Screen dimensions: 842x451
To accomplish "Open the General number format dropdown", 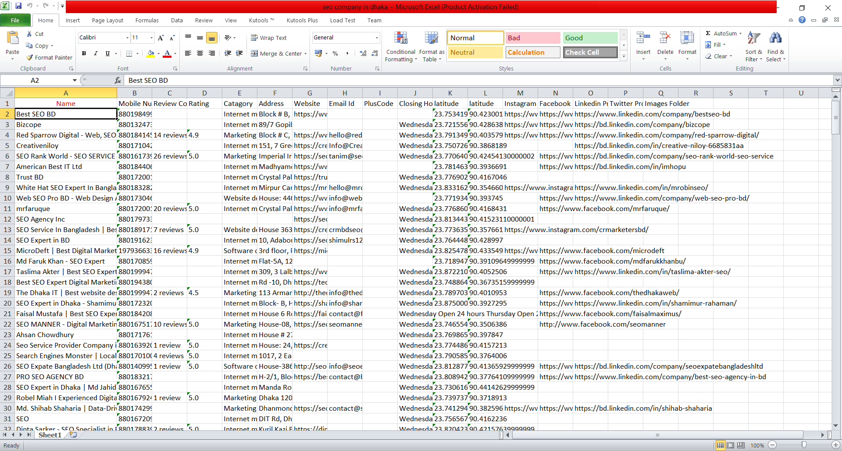I will pyautogui.click(x=377, y=38).
